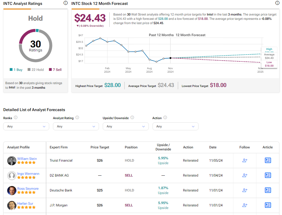
Task: Open William Stein's analyst profile link
Action: coord(27,159)
